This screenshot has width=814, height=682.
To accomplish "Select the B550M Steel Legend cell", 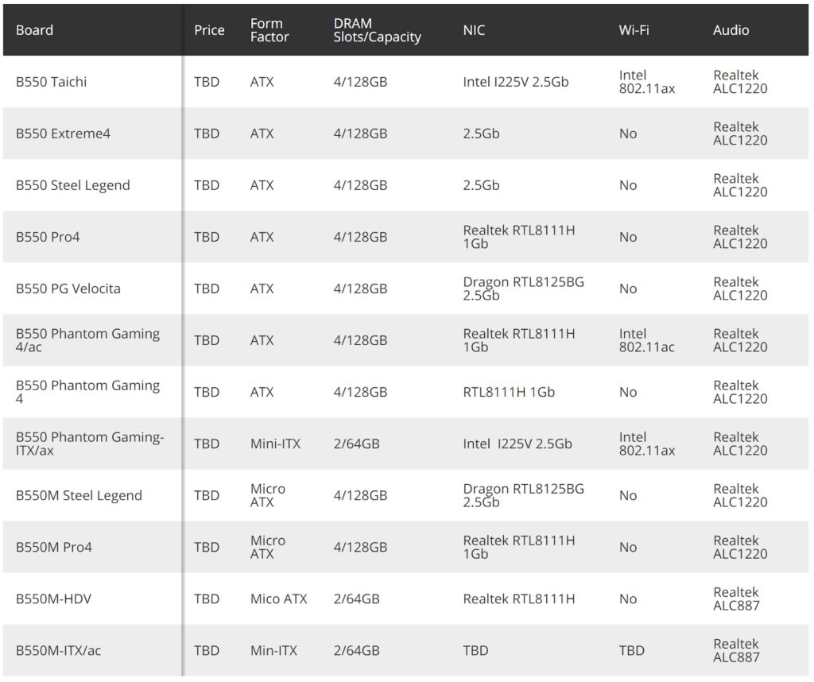I will [79, 495].
